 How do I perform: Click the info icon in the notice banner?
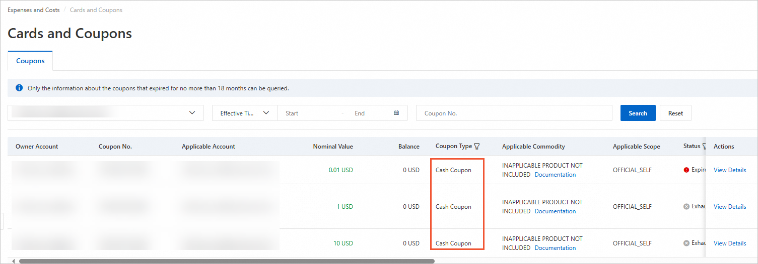[19, 88]
